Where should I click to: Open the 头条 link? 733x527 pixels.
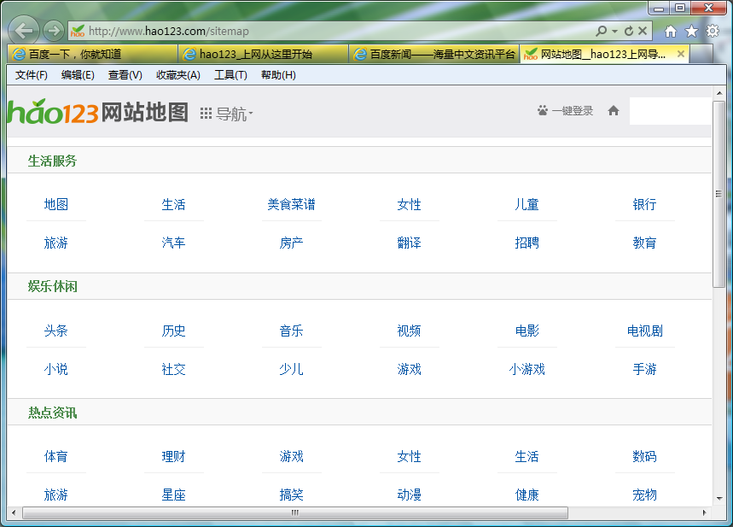pos(56,331)
